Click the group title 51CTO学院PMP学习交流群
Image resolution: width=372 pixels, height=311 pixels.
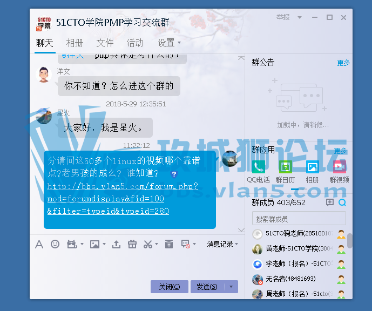113,23
